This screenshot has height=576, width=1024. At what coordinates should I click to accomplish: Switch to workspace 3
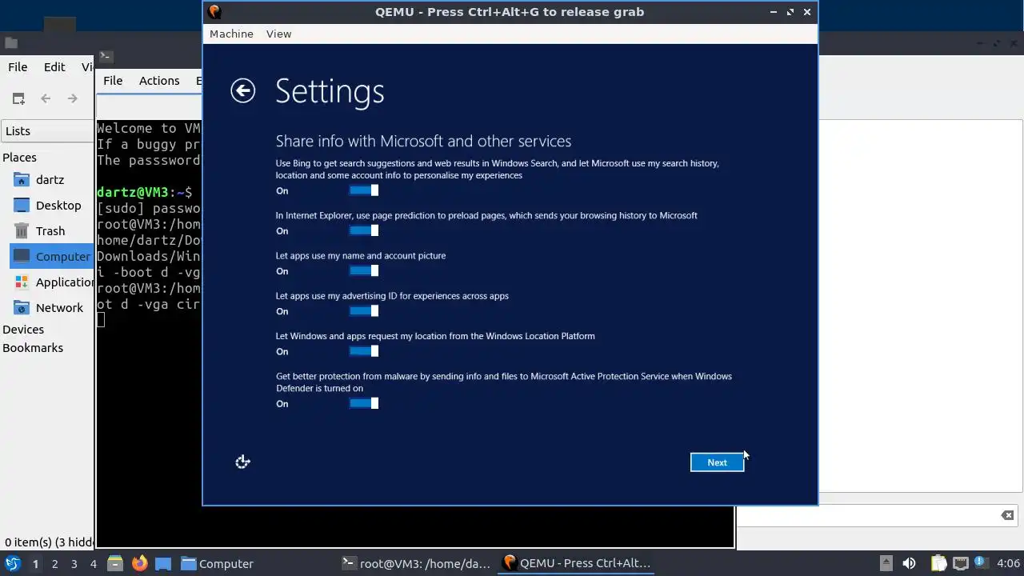pos(74,563)
